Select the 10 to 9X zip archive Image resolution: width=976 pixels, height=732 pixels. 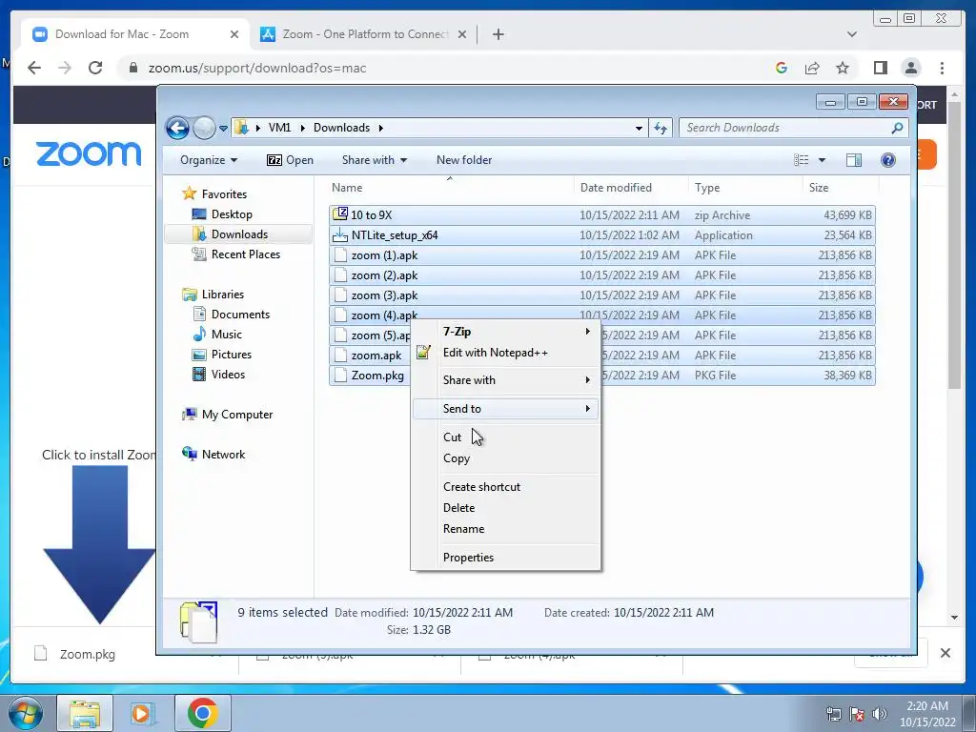(602, 215)
